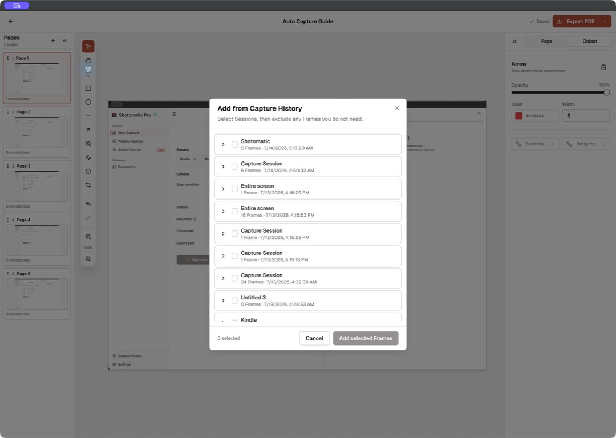Undo the last edit
This screenshot has width=616, height=438.
[88, 204]
